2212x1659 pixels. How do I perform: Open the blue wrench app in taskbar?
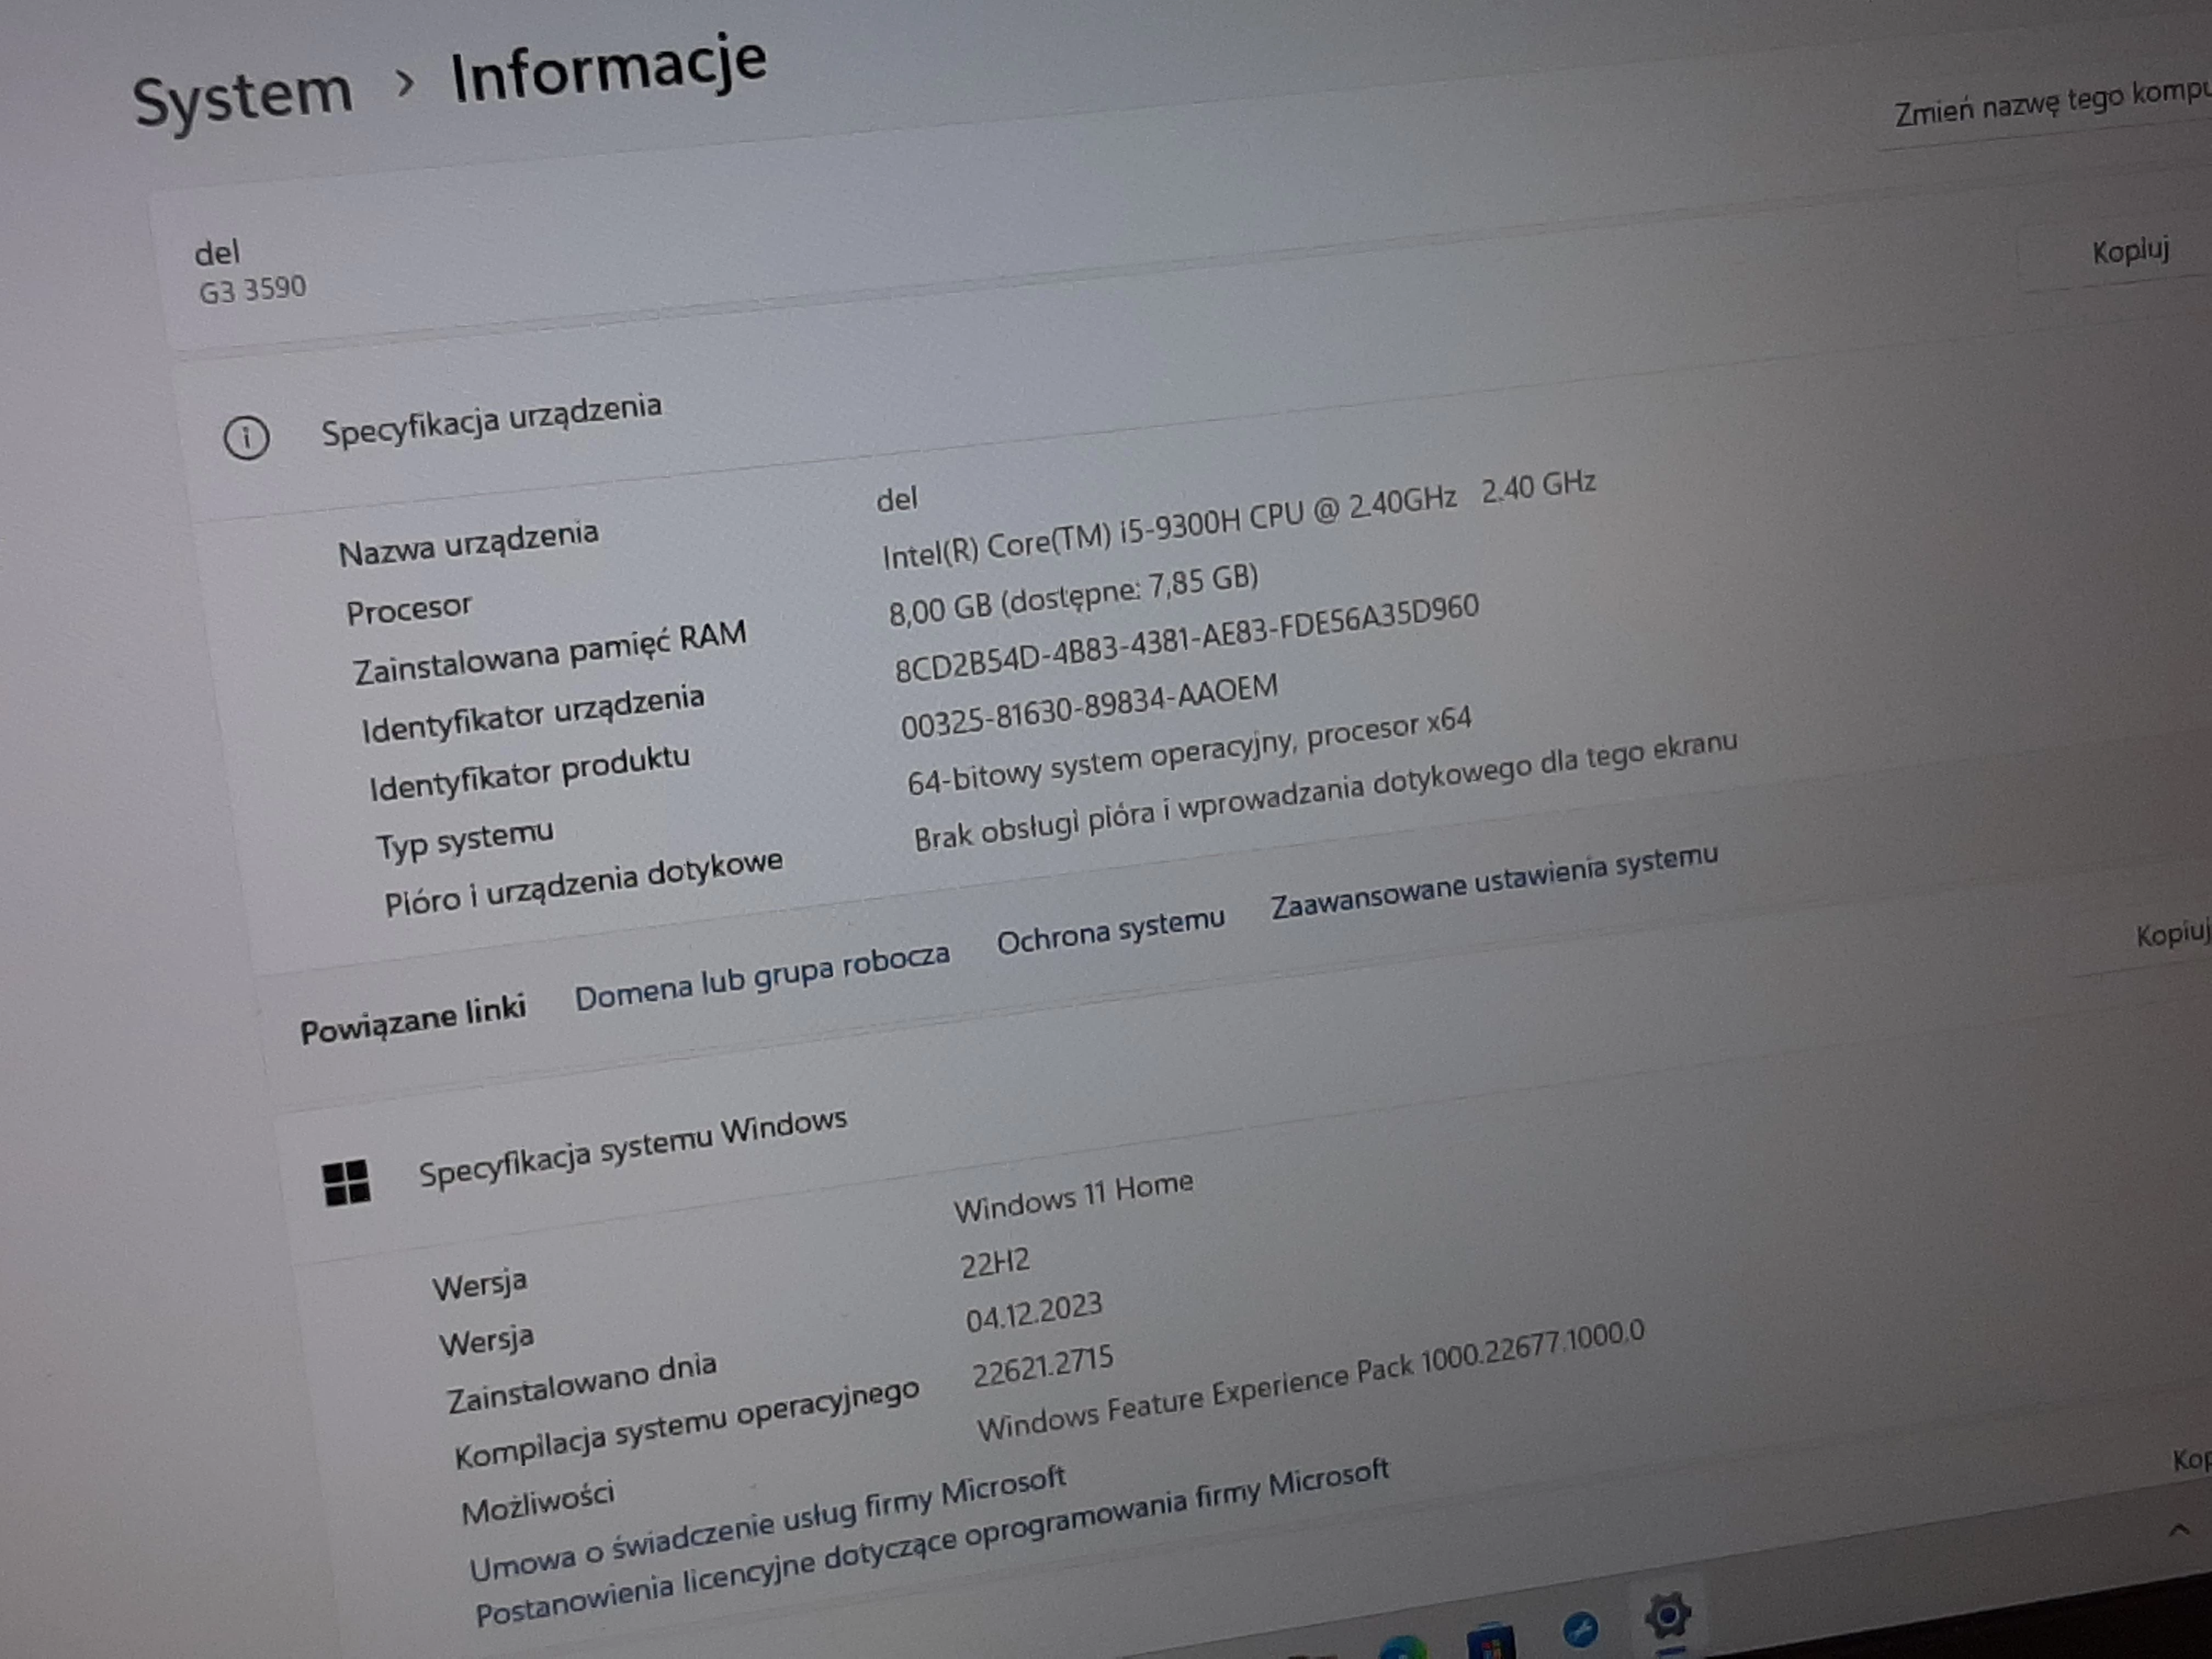coord(1580,1629)
